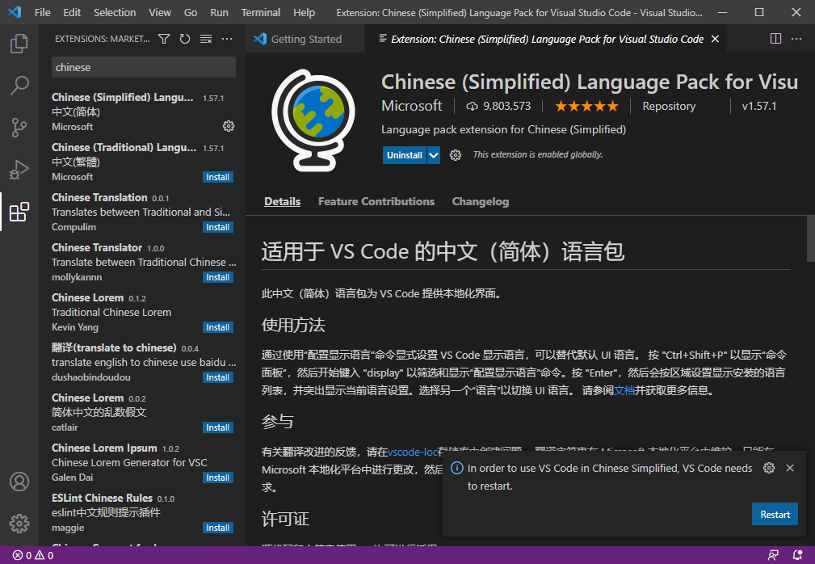Click the language pack globe icon
The image size is (815, 564).
coord(313,120)
